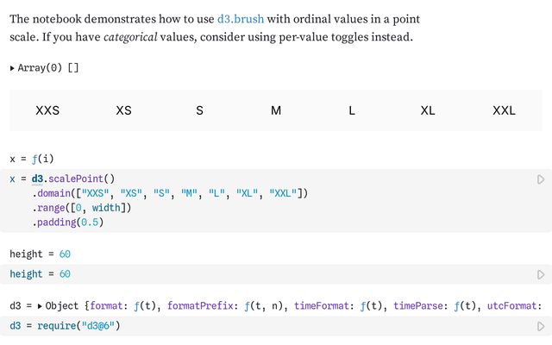Select the S value on the scale
Image resolution: width=552 pixels, height=345 pixels.
coord(200,110)
